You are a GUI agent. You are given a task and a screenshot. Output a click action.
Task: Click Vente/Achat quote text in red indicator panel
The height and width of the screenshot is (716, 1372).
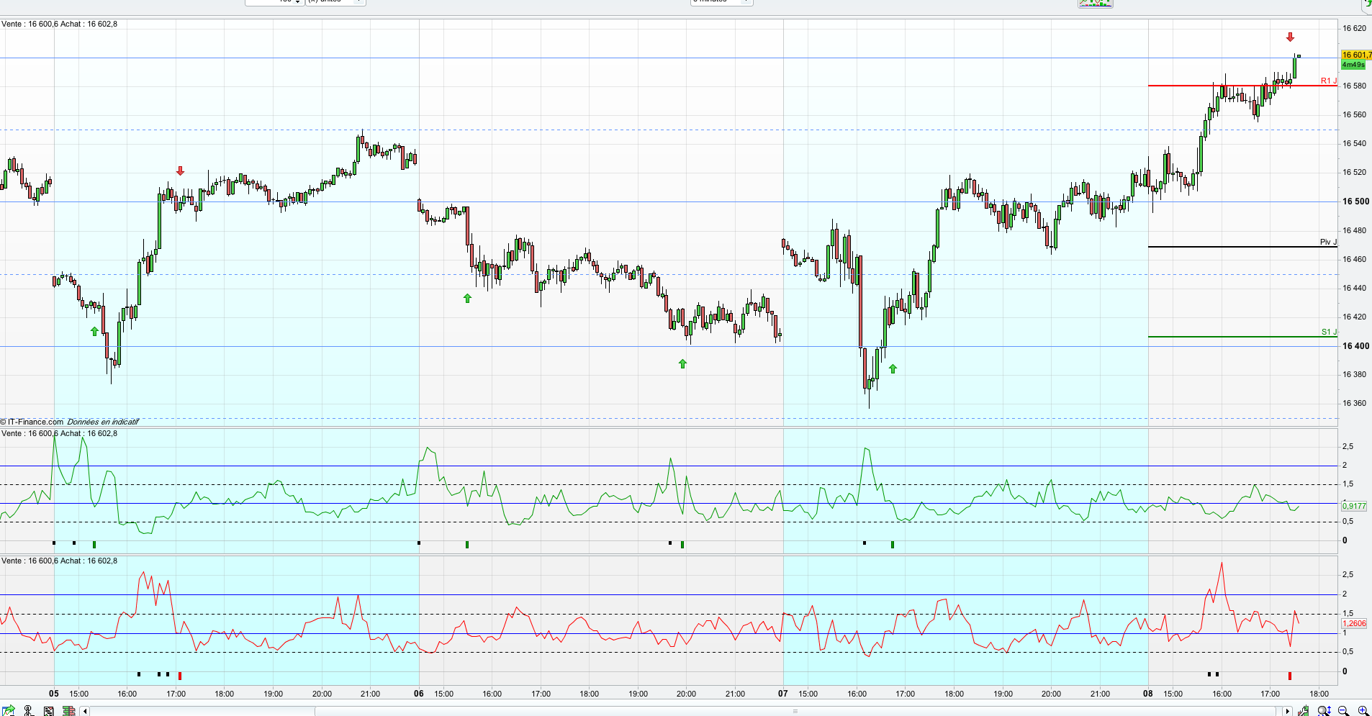click(59, 561)
